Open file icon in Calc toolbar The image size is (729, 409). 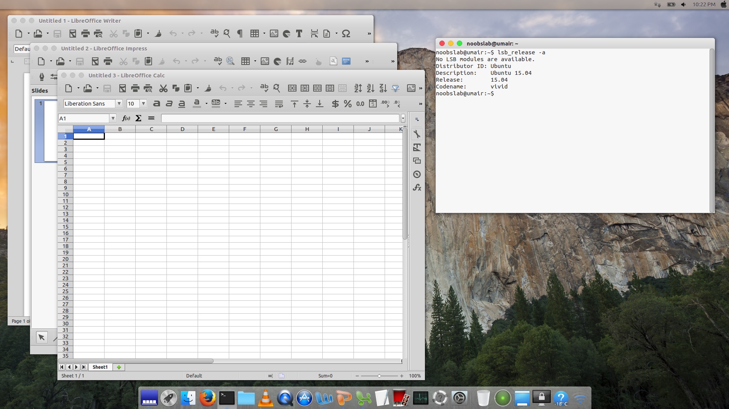88,88
